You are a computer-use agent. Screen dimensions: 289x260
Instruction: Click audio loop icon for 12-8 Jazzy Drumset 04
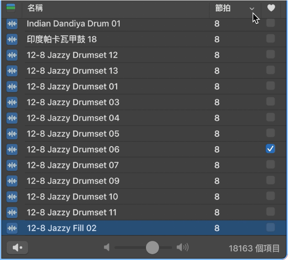(x=12, y=118)
